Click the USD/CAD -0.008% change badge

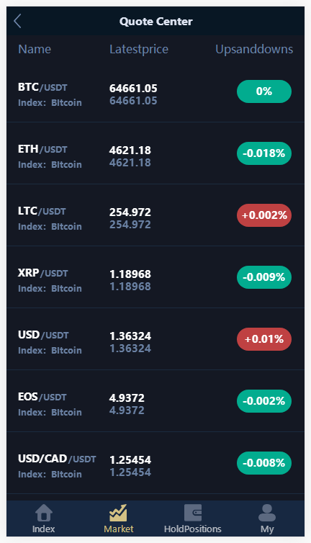[x=264, y=463]
